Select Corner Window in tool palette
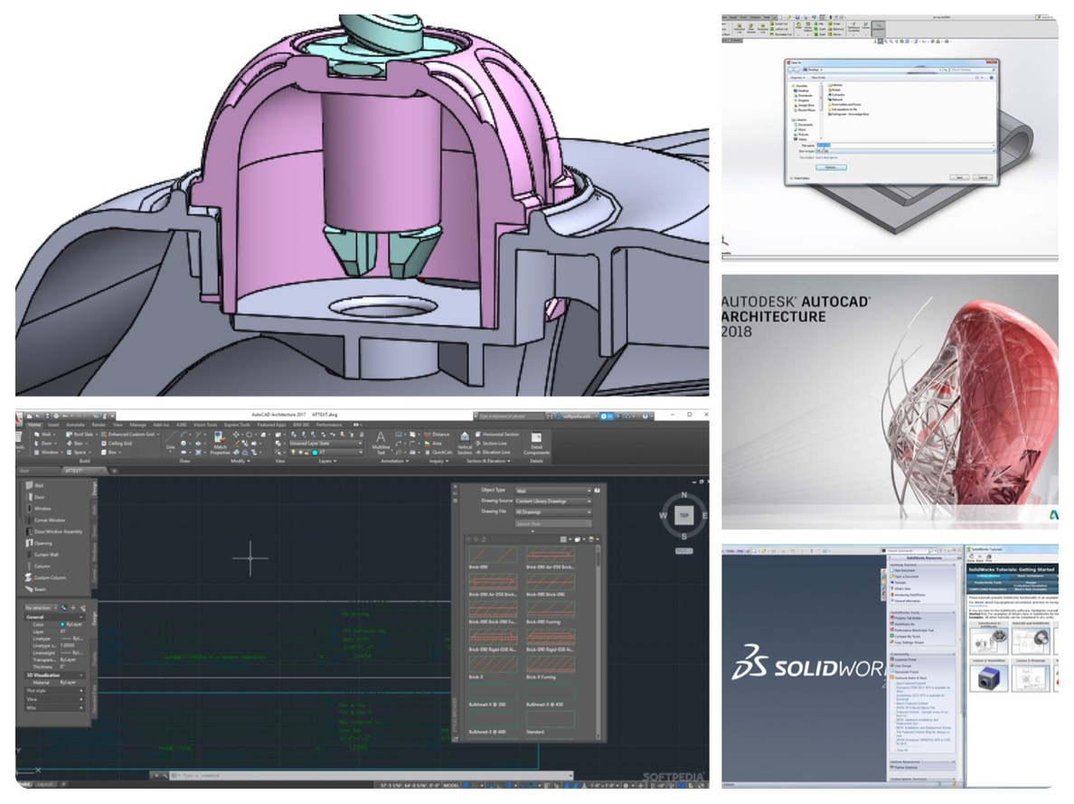The width and height of the screenshot is (1074, 804). (45, 520)
